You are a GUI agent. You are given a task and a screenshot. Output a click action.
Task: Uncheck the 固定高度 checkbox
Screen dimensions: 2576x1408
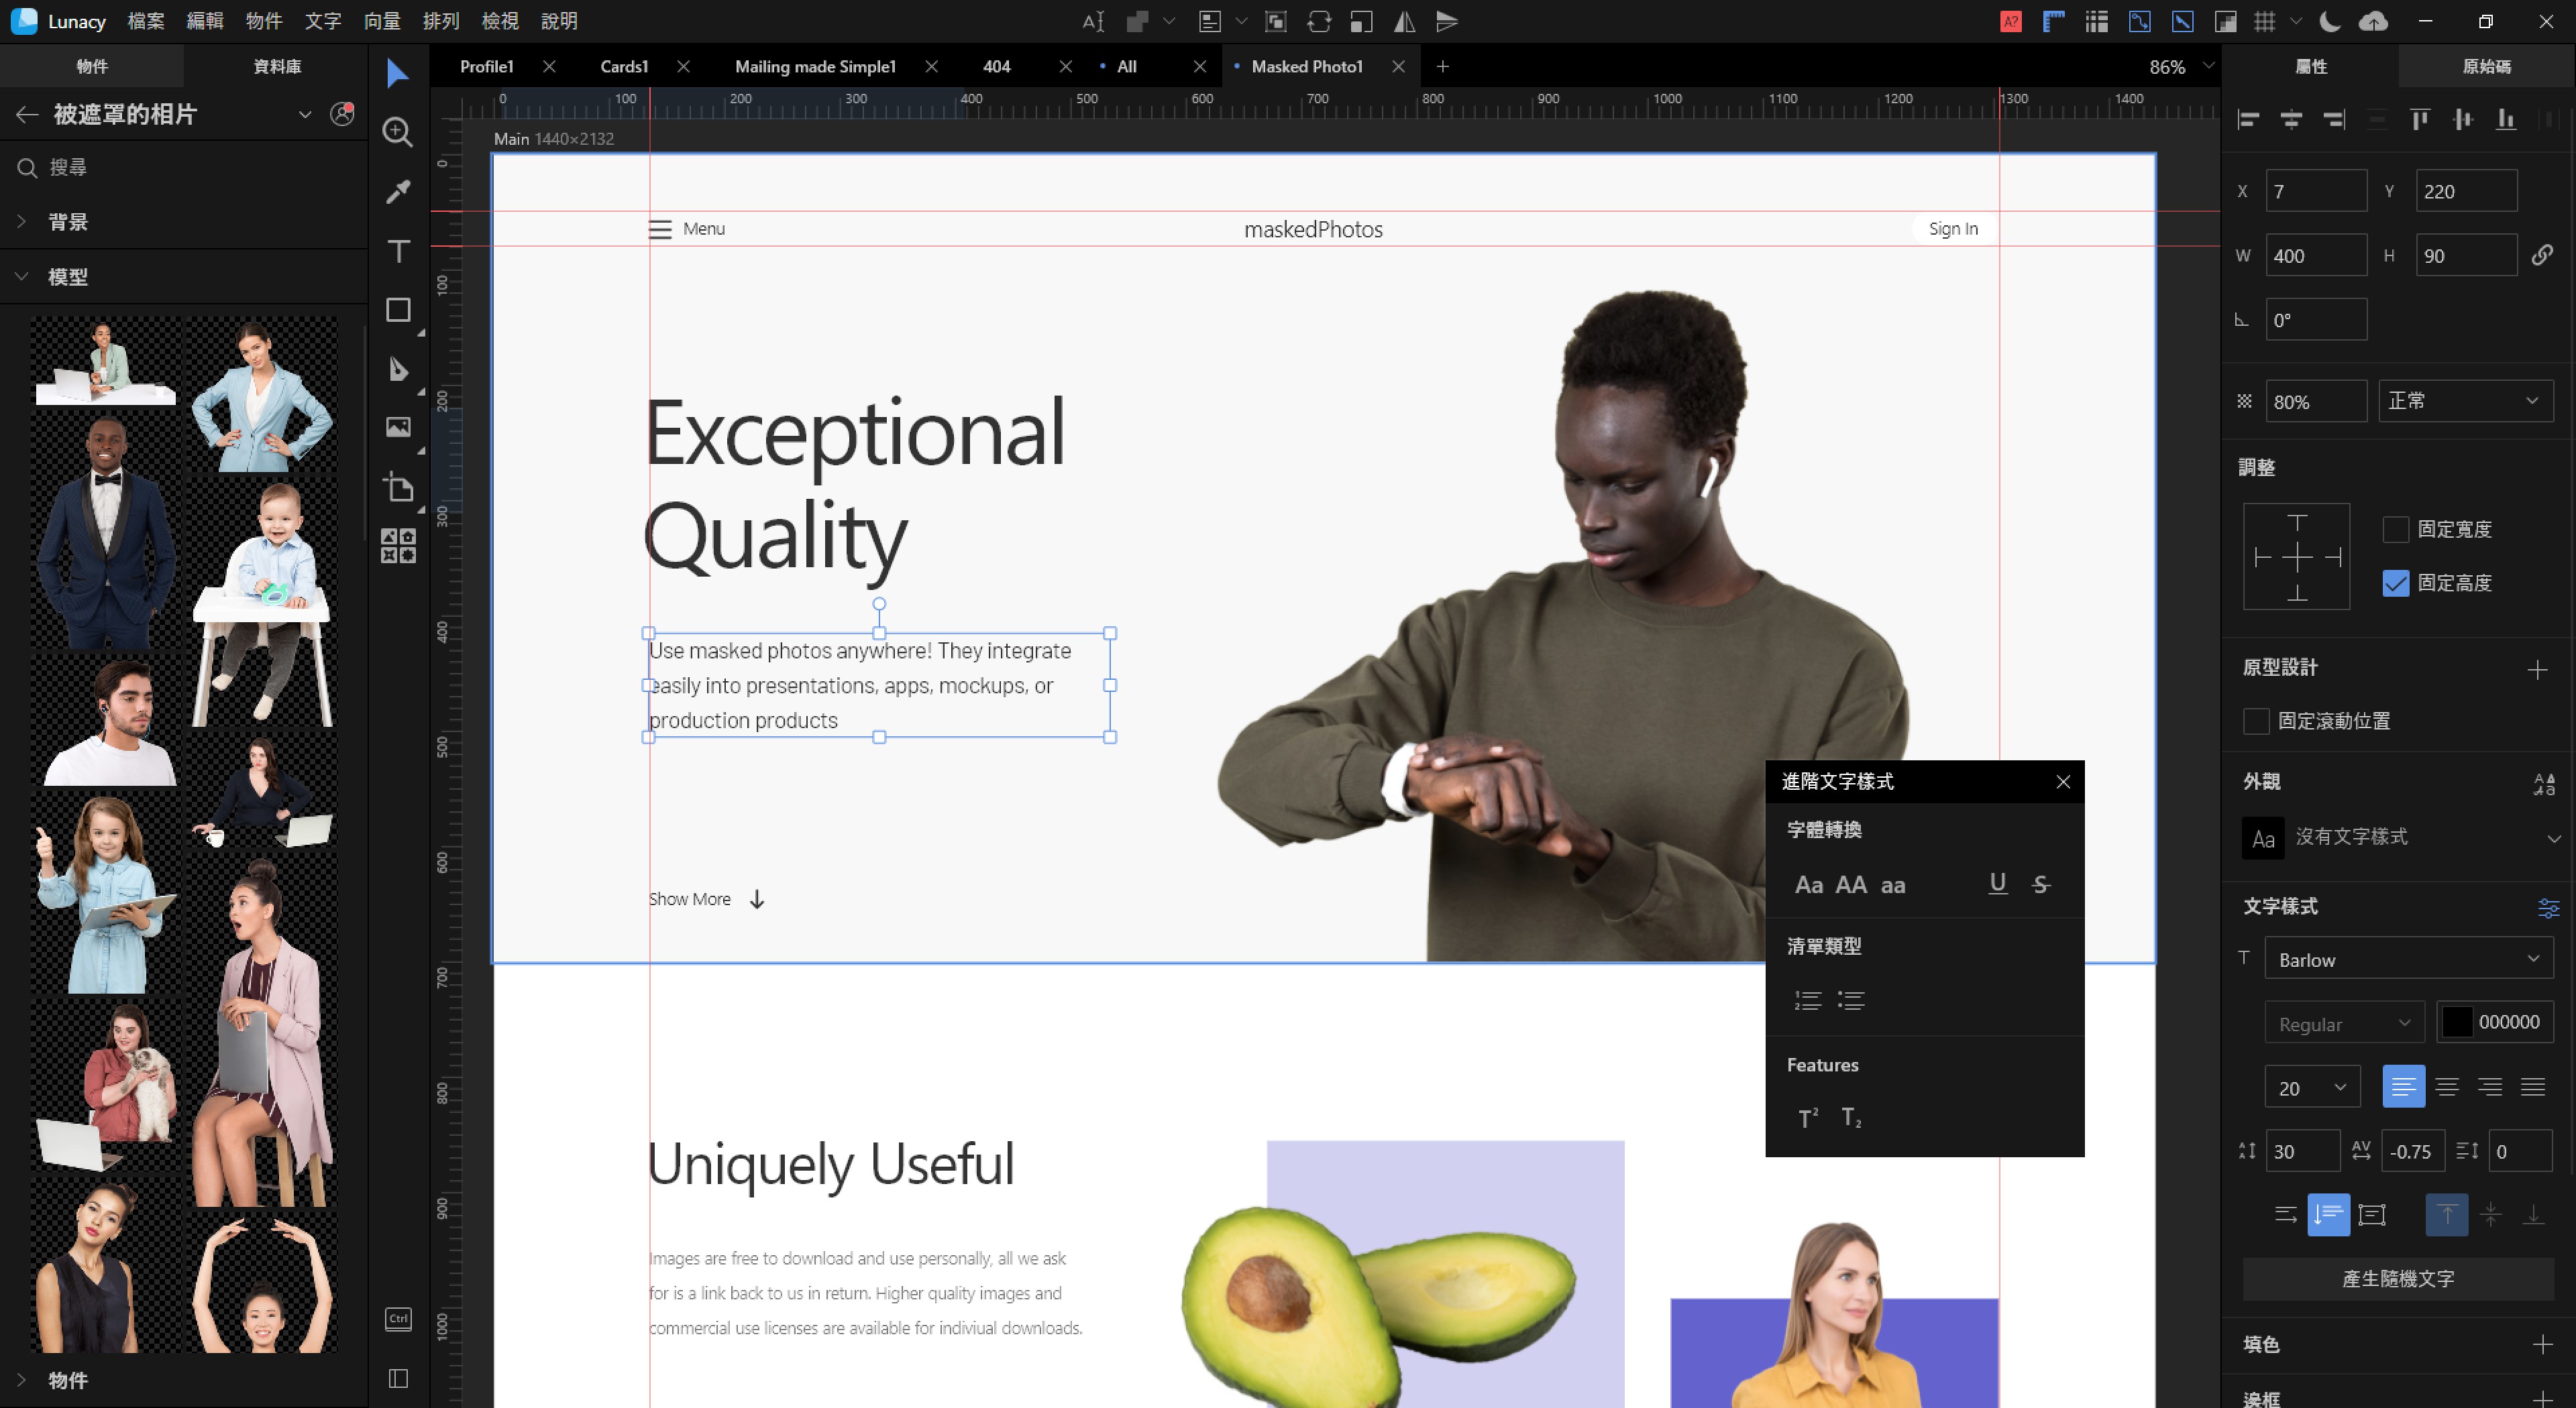pos(2395,583)
